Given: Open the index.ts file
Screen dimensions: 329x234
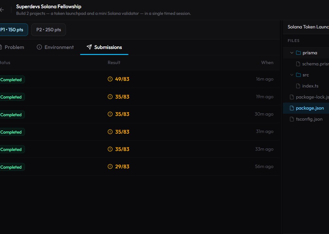Looking at the screenshot, I should click(310, 86).
